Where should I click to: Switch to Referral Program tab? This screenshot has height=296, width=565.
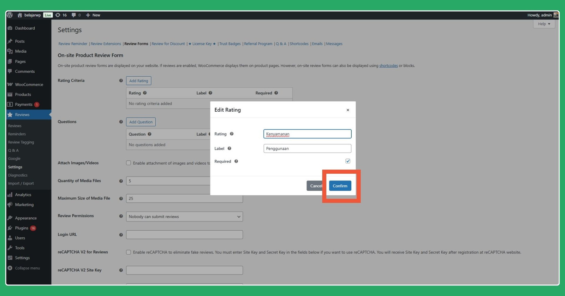(x=258, y=44)
